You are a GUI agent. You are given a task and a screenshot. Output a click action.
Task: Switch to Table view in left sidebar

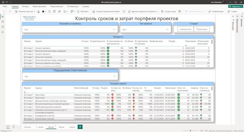click(x=3, y=22)
